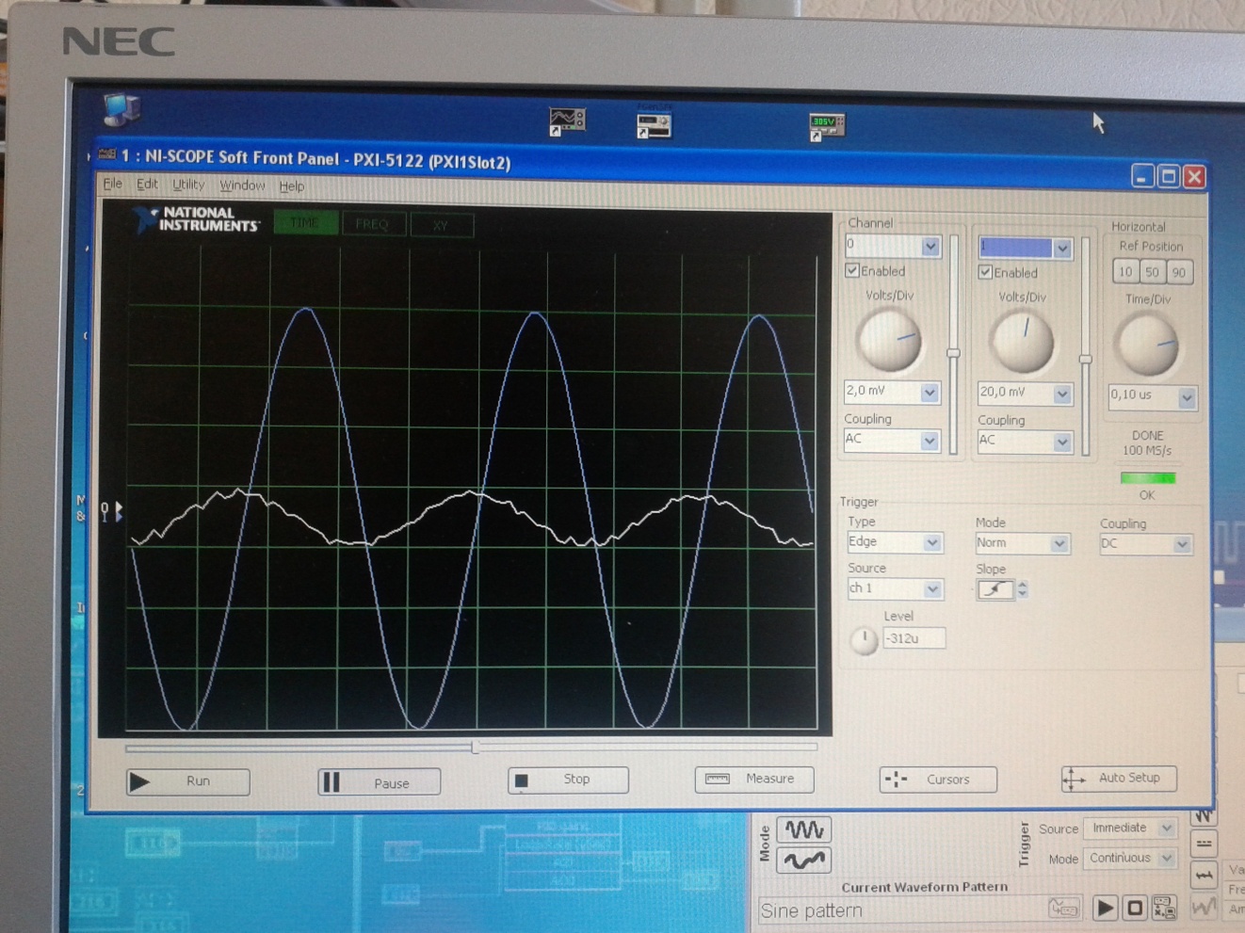The image size is (1245, 933).
Task: Set Ref Position to 50
Action: [1152, 272]
